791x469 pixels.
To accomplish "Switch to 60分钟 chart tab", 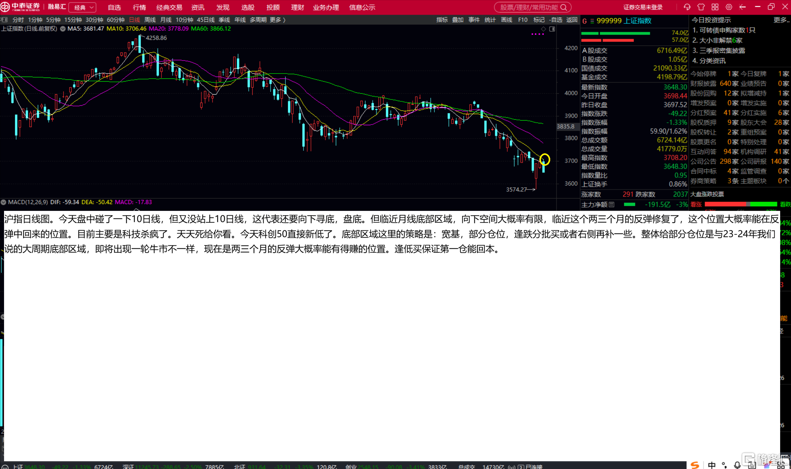I will [x=116, y=20].
